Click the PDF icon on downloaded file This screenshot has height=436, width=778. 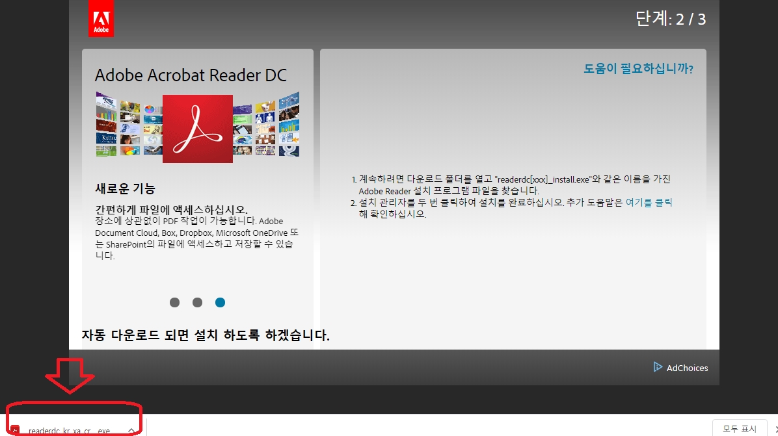pos(15,430)
